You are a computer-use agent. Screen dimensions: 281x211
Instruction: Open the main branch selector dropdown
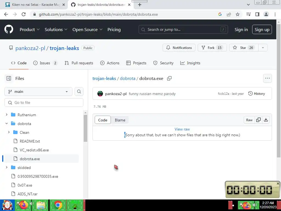[x=38, y=91]
